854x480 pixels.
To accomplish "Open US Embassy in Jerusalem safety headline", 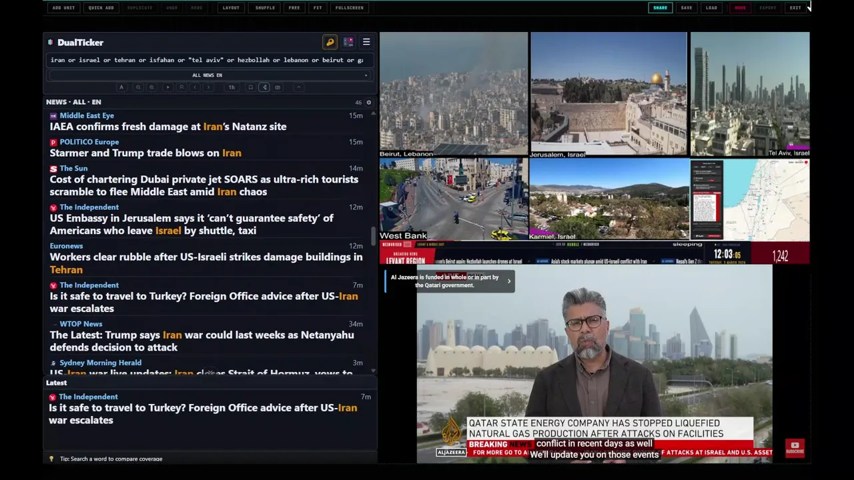I will (191, 224).
